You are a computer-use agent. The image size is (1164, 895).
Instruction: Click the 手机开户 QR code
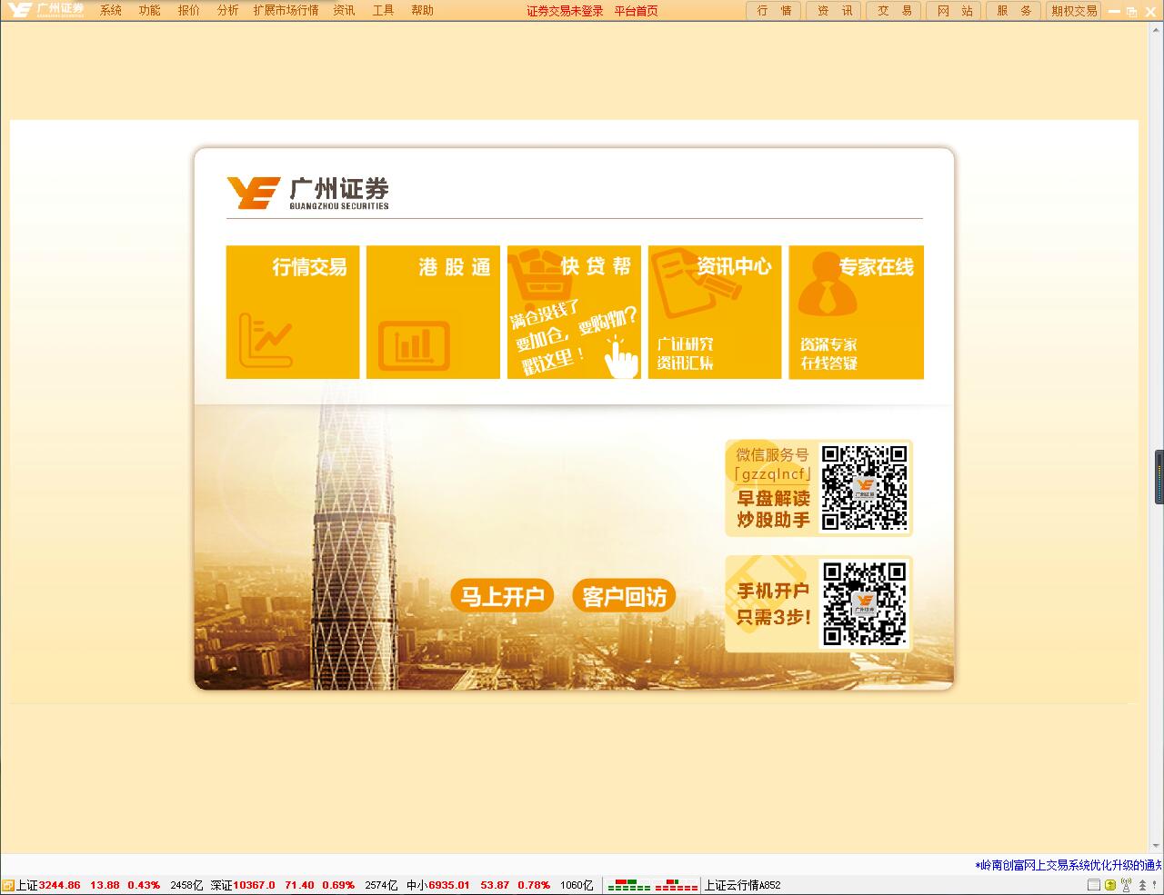point(864,604)
